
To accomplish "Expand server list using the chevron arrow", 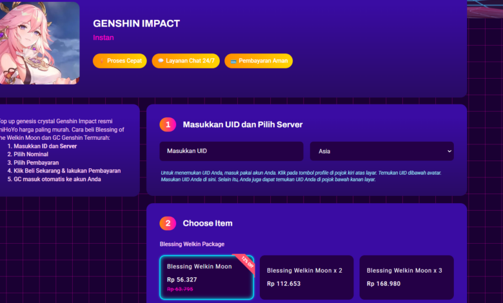I will (449, 151).
